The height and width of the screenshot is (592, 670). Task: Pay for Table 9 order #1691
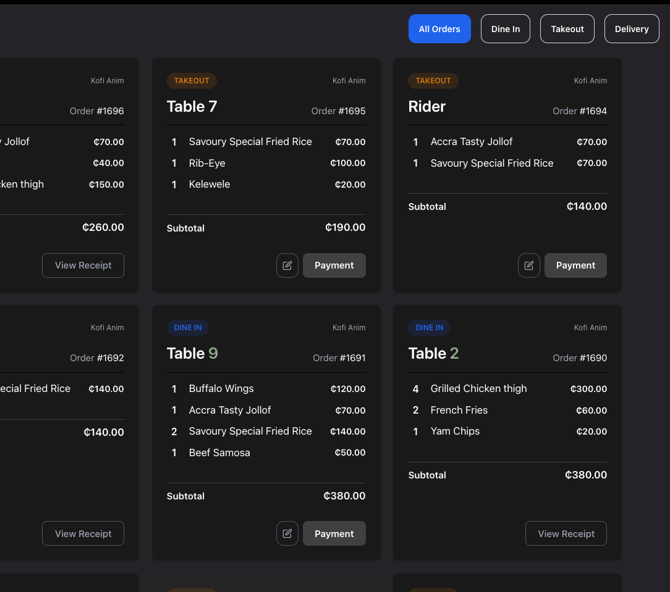(334, 533)
